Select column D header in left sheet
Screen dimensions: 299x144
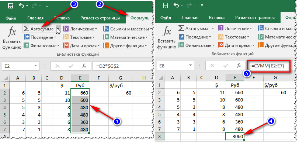tap(62, 78)
